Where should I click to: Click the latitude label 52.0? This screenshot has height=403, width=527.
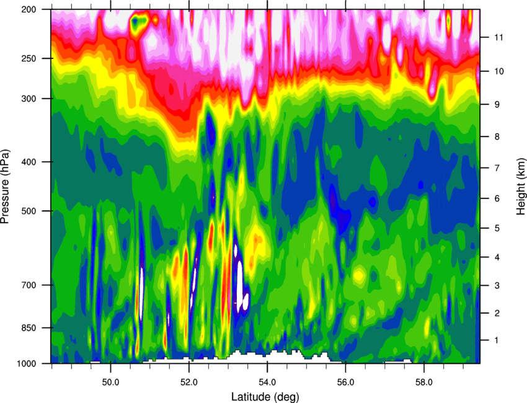pyautogui.click(x=189, y=383)
